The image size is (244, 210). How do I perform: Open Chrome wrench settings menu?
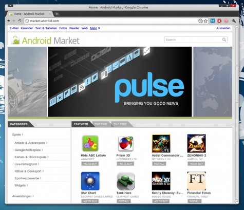[x=234, y=21]
